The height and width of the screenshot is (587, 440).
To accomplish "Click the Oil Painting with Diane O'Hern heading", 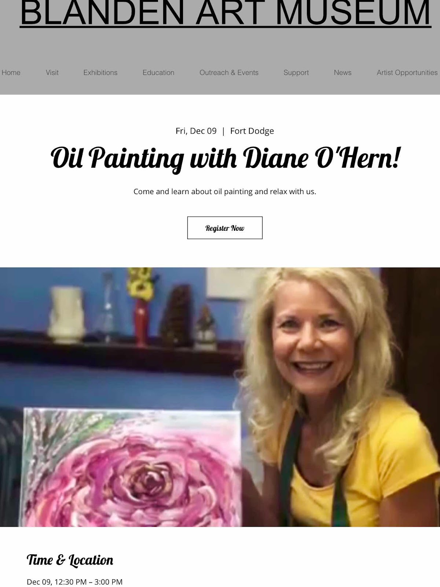I will pos(225,158).
